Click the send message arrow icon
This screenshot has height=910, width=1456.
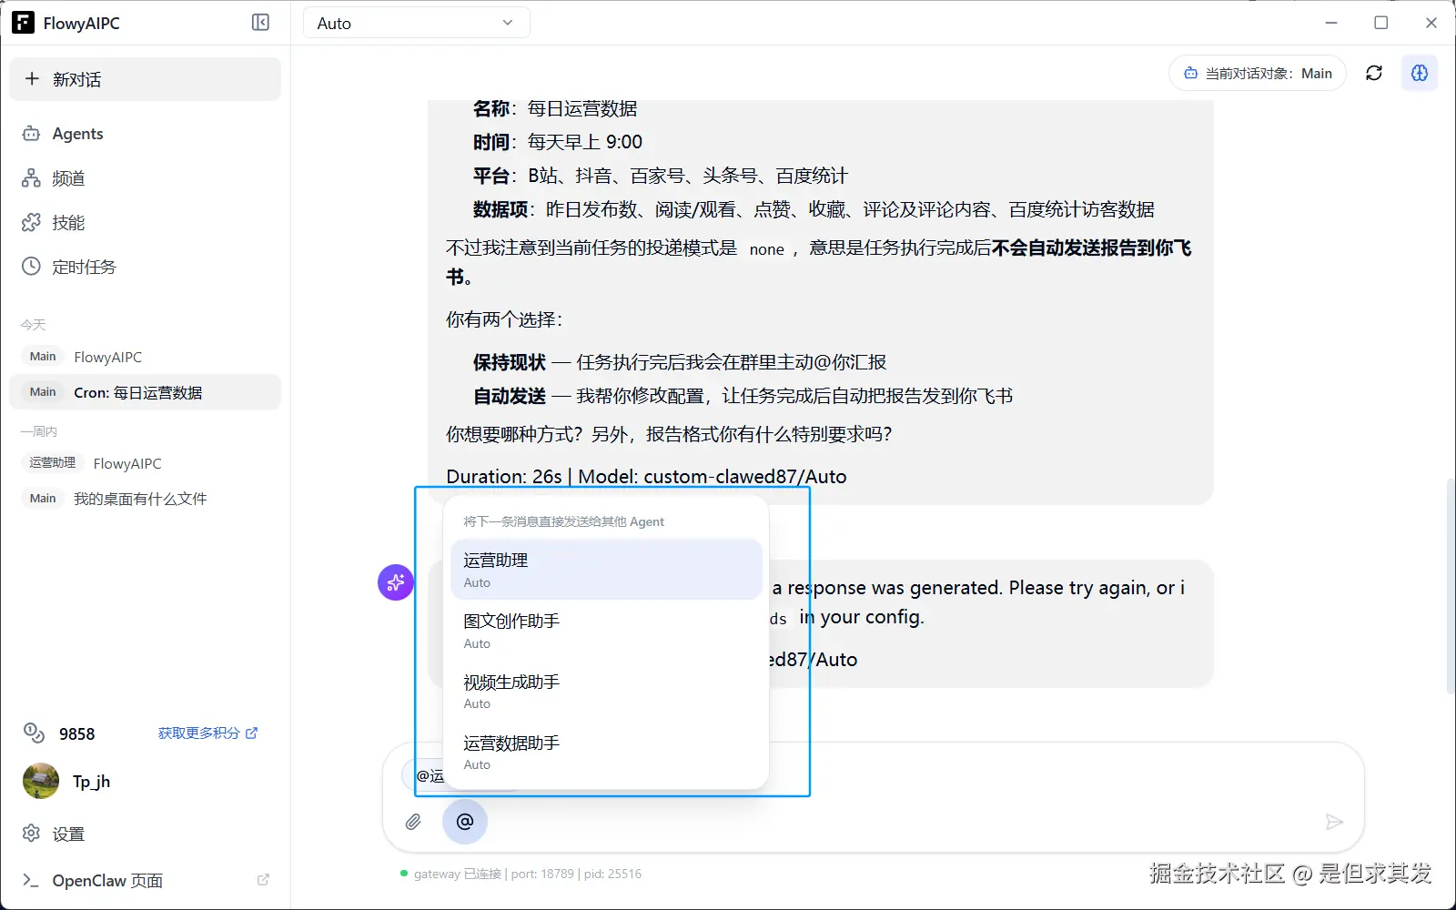coord(1334,822)
